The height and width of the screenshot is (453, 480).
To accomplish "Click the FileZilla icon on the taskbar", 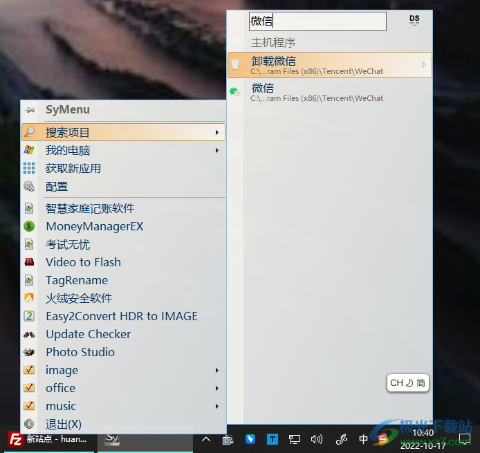I will pyautogui.click(x=15, y=440).
